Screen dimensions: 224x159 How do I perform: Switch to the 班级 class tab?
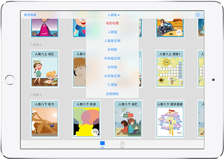pyautogui.click(x=122, y=145)
